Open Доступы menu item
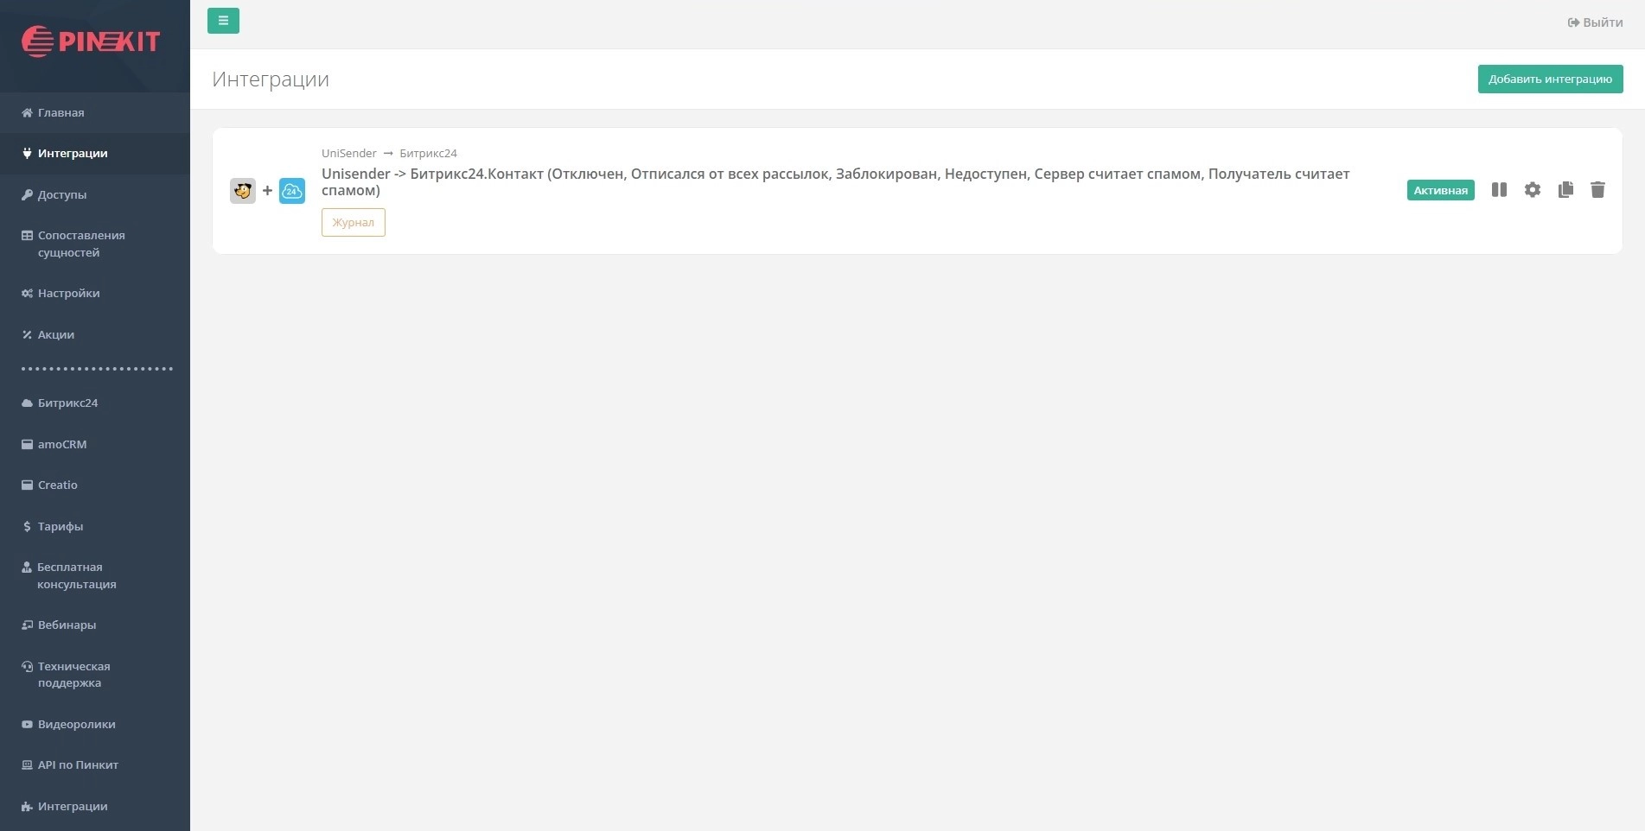 tap(61, 194)
